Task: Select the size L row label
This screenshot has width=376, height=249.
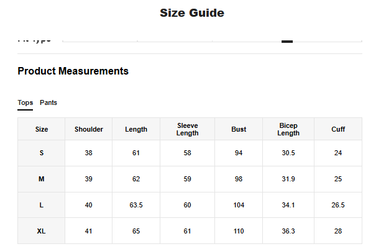Action: coord(42,205)
